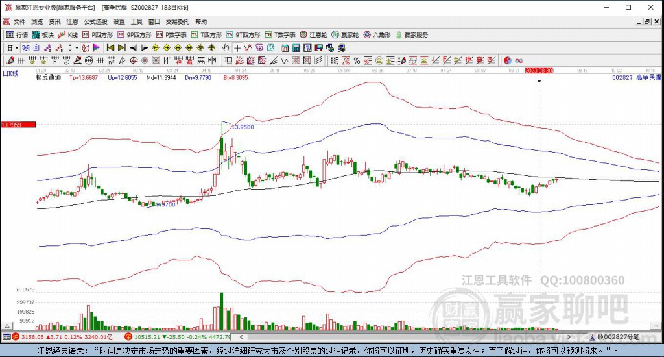Select the red pen drawing tool

[10, 60]
